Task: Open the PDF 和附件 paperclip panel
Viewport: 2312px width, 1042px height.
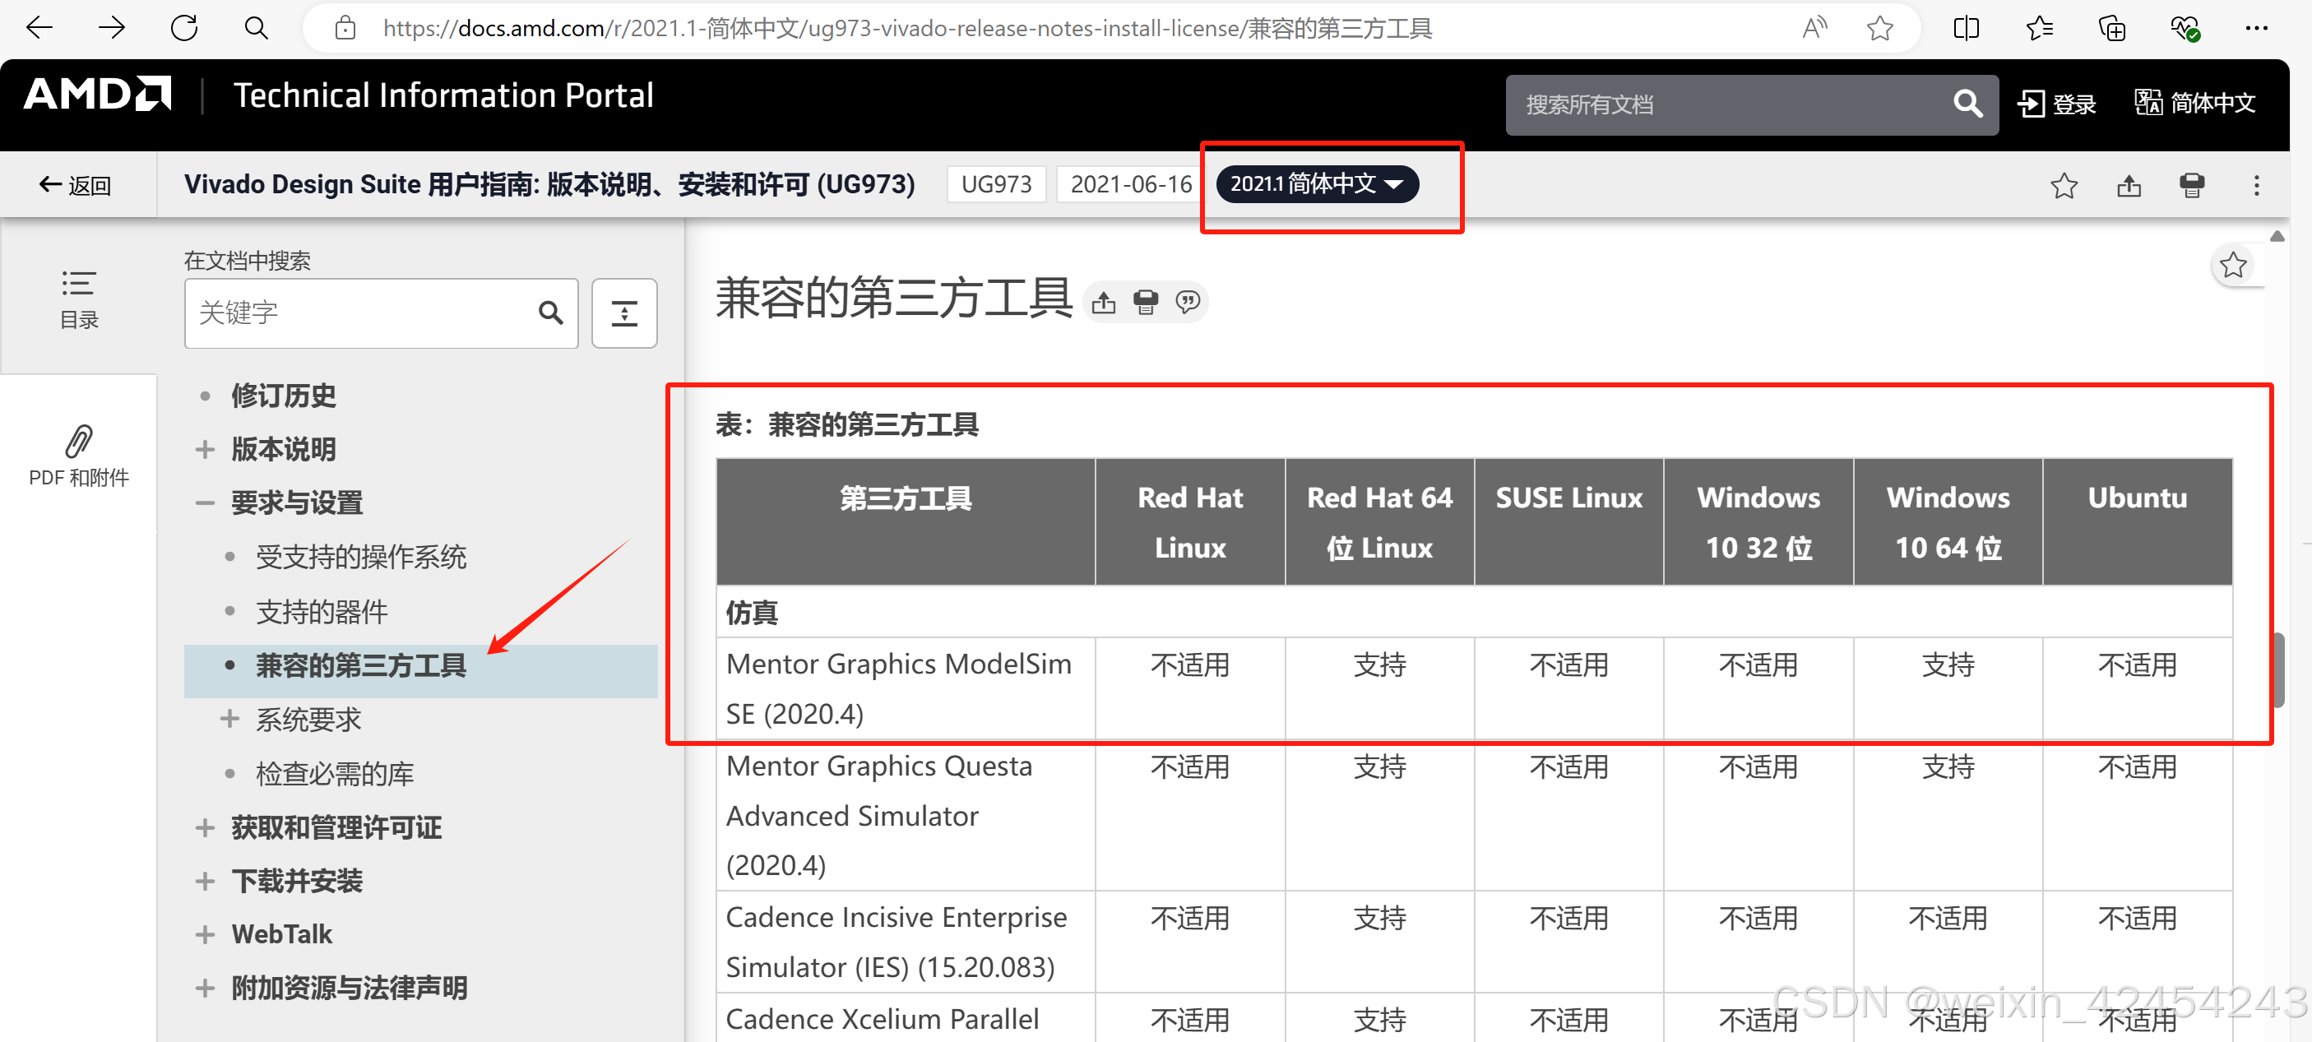Action: coord(79,455)
